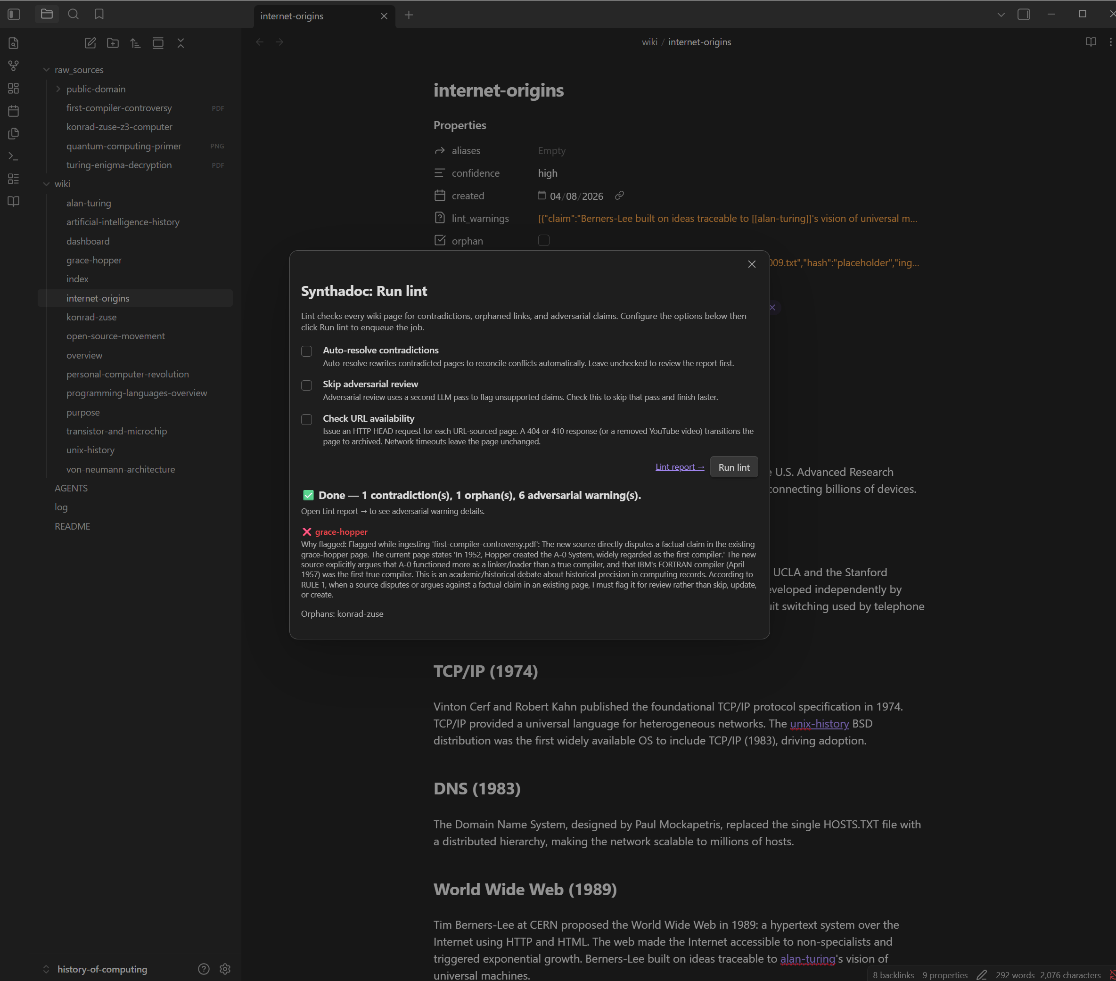Open the tab list dropdown chevron
This screenshot has height=981, width=1116.
tap(1001, 15)
